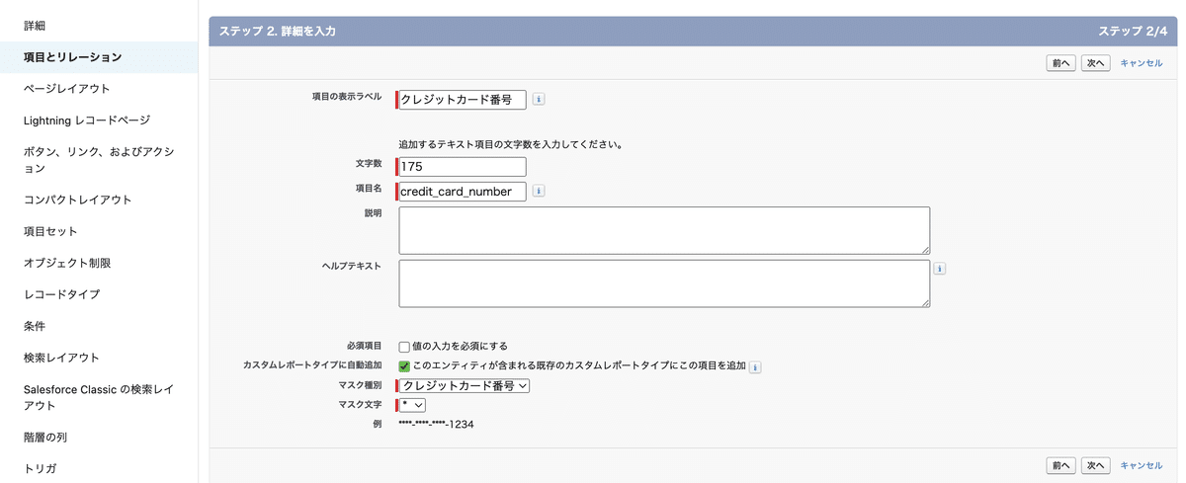
Task: Go to ページレイアウト in the sidebar
Action: (x=67, y=89)
